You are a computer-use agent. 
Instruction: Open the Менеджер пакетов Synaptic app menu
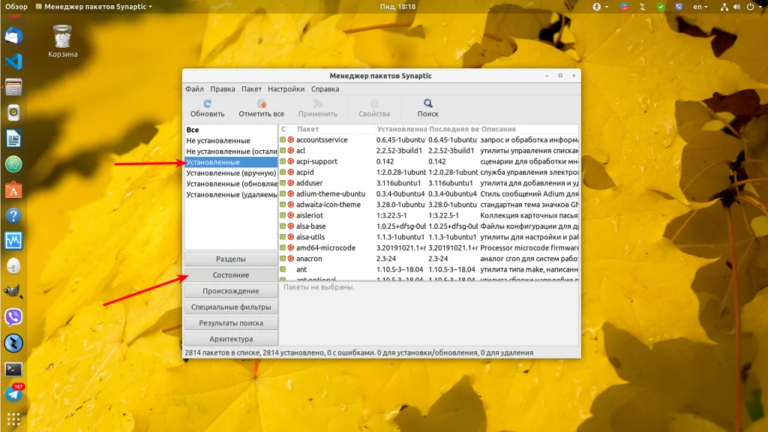tap(97, 7)
